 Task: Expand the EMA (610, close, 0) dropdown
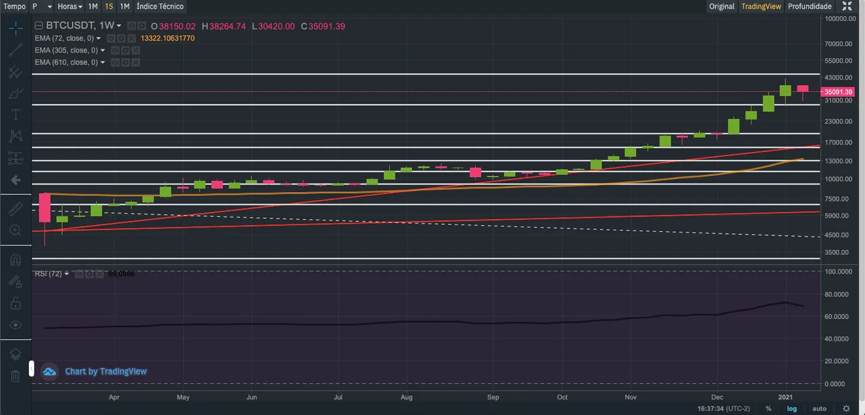pyautogui.click(x=103, y=62)
